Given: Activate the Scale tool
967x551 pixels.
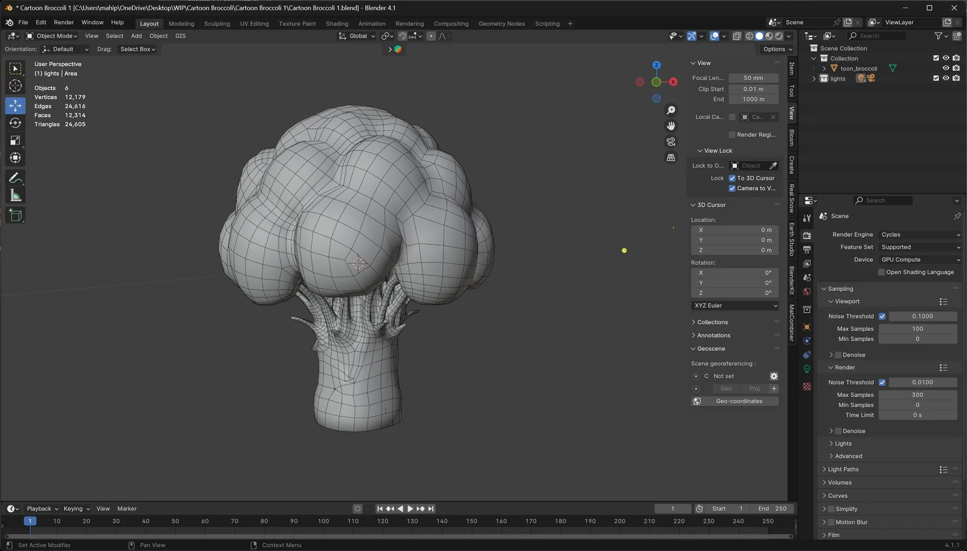Looking at the screenshot, I should tap(15, 141).
